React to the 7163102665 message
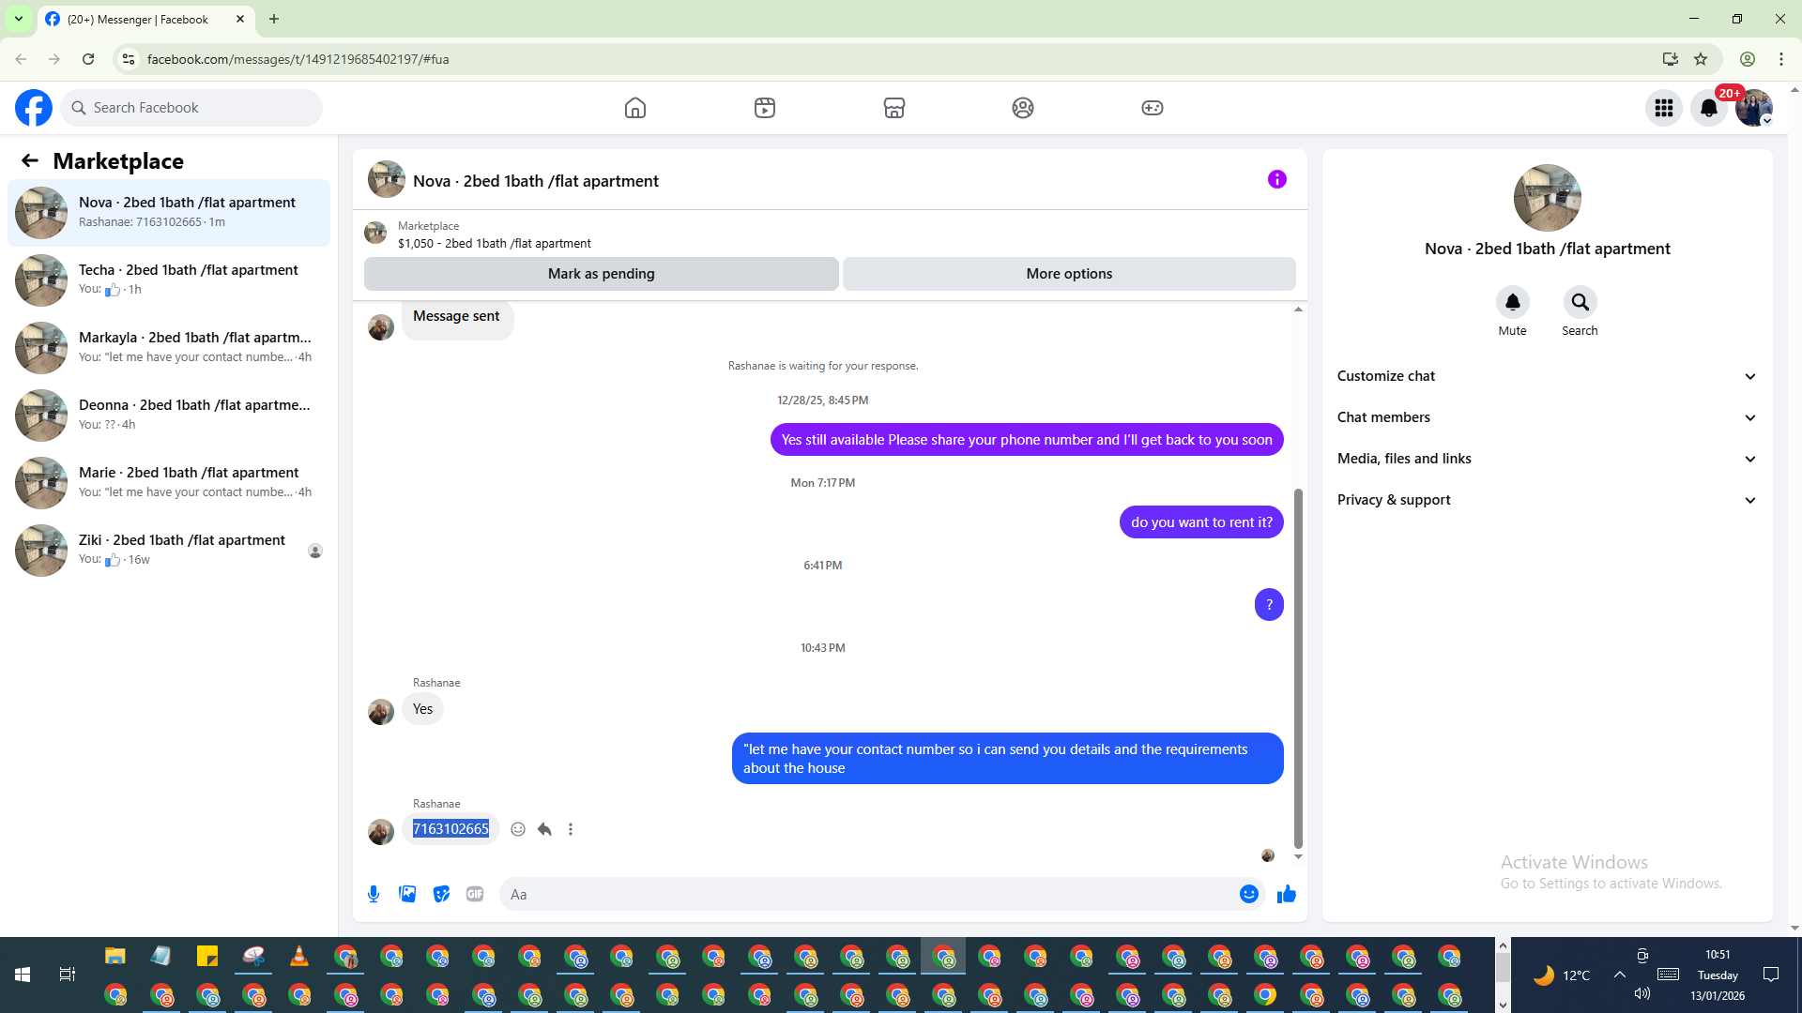Viewport: 1802px width, 1013px height. 518,829
